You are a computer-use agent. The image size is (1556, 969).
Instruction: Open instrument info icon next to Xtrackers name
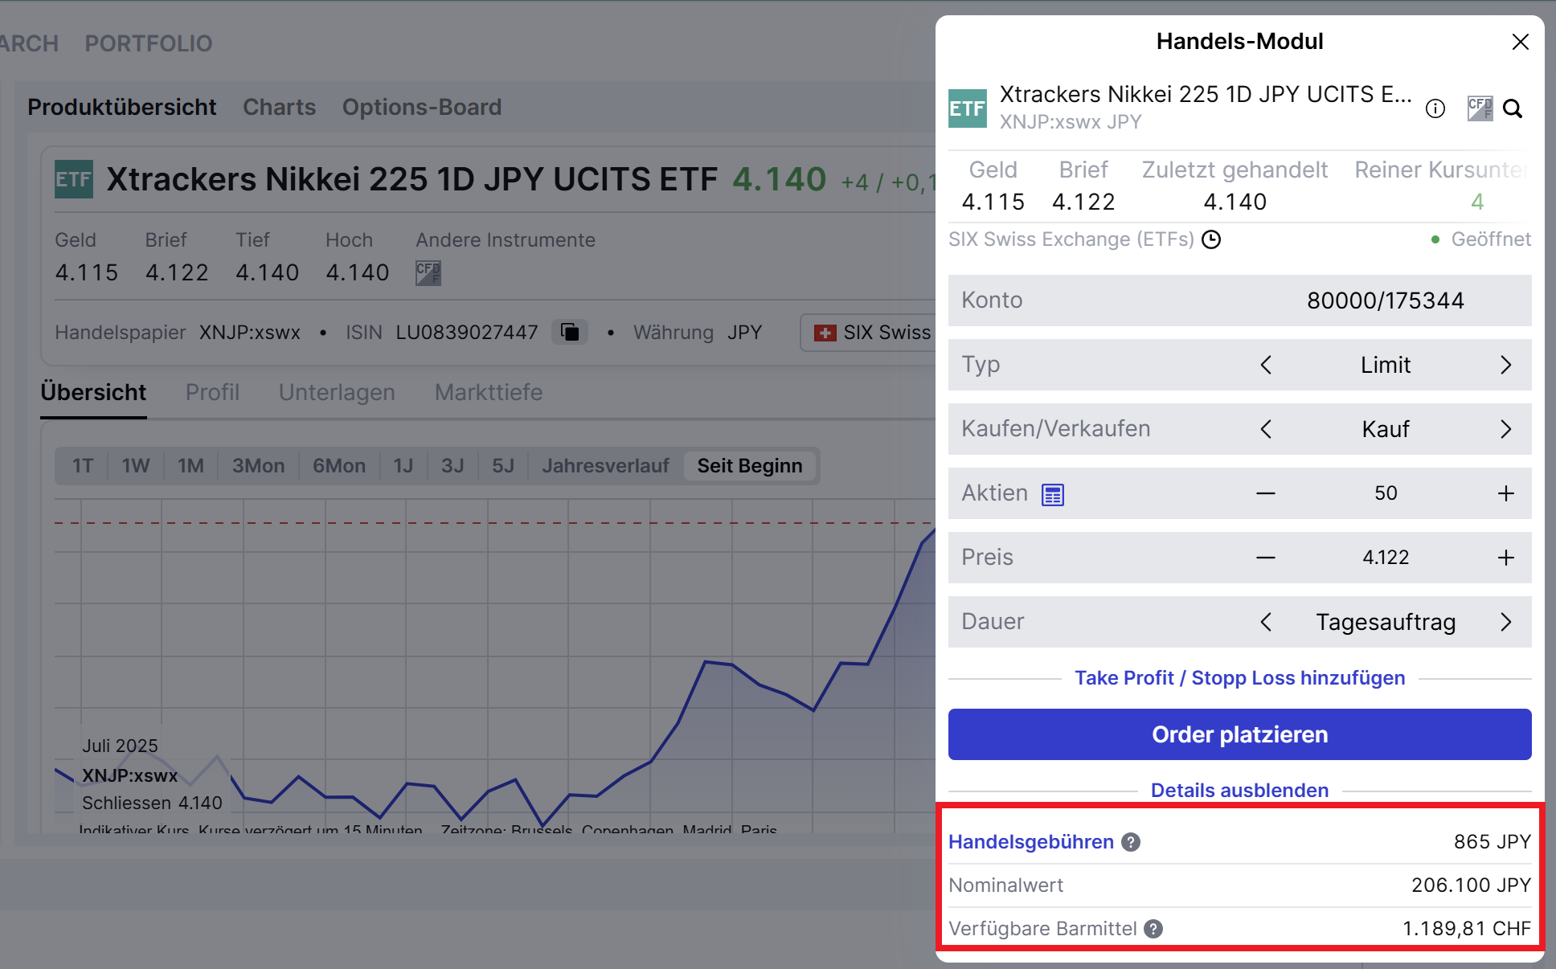click(x=1435, y=108)
